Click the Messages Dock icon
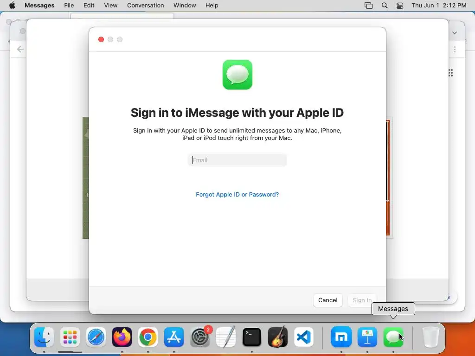This screenshot has width=475, height=356. [393, 337]
